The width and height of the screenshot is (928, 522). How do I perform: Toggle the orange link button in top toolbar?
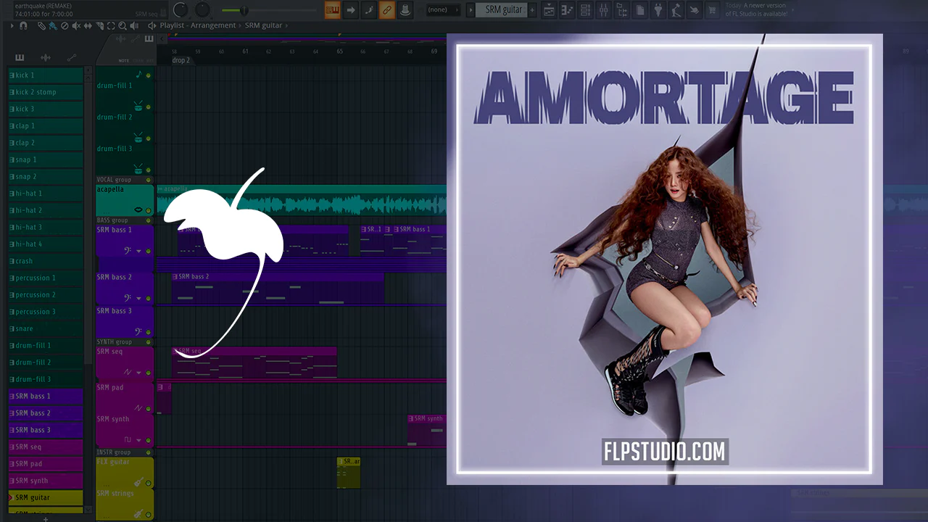387,10
